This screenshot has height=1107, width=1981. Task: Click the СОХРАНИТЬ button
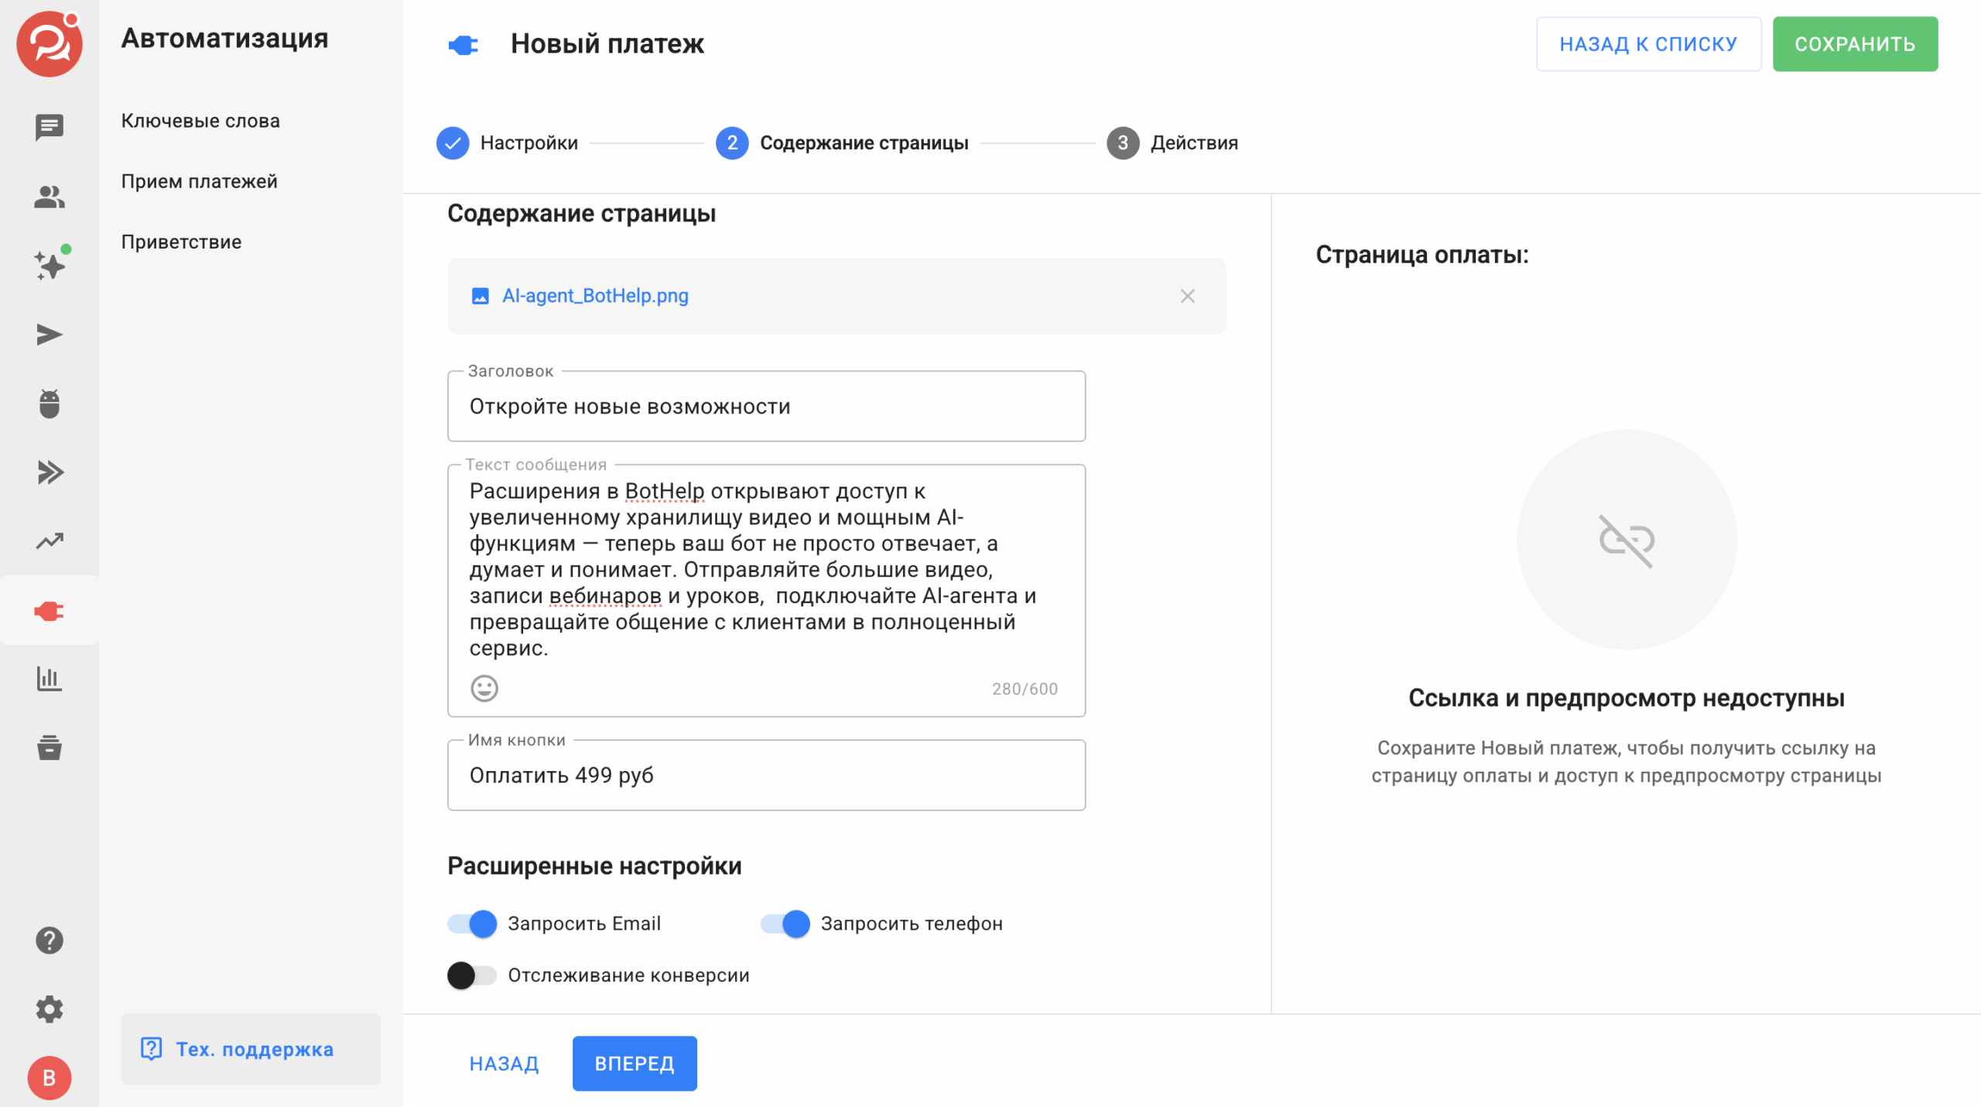click(x=1854, y=44)
